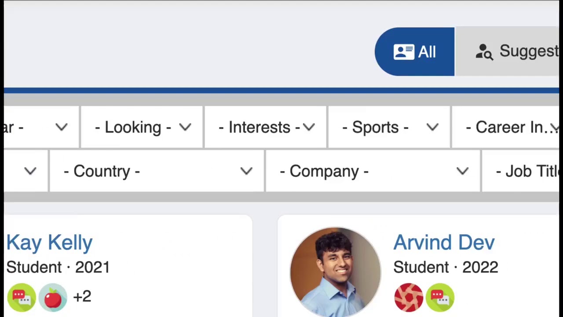The width and height of the screenshot is (563, 317).
Task: Open the Sports filter dropdown
Action: 389,127
